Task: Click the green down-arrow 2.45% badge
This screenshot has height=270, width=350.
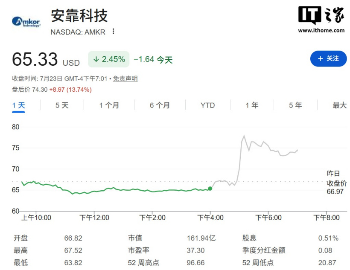Action: pyautogui.click(x=109, y=59)
